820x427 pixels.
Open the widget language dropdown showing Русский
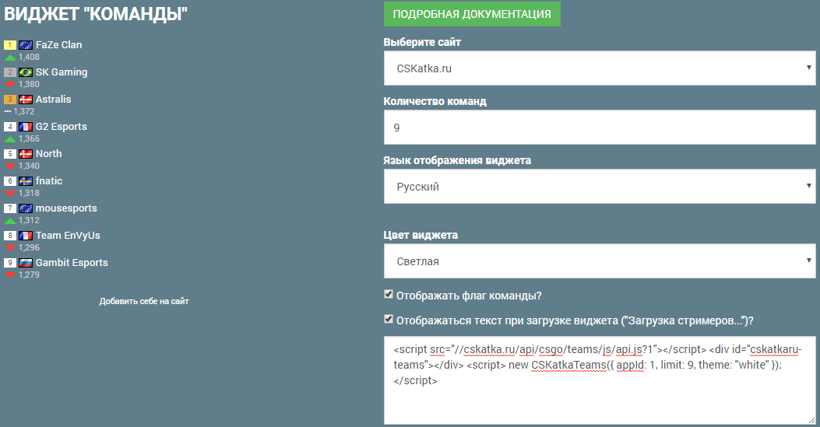click(600, 187)
